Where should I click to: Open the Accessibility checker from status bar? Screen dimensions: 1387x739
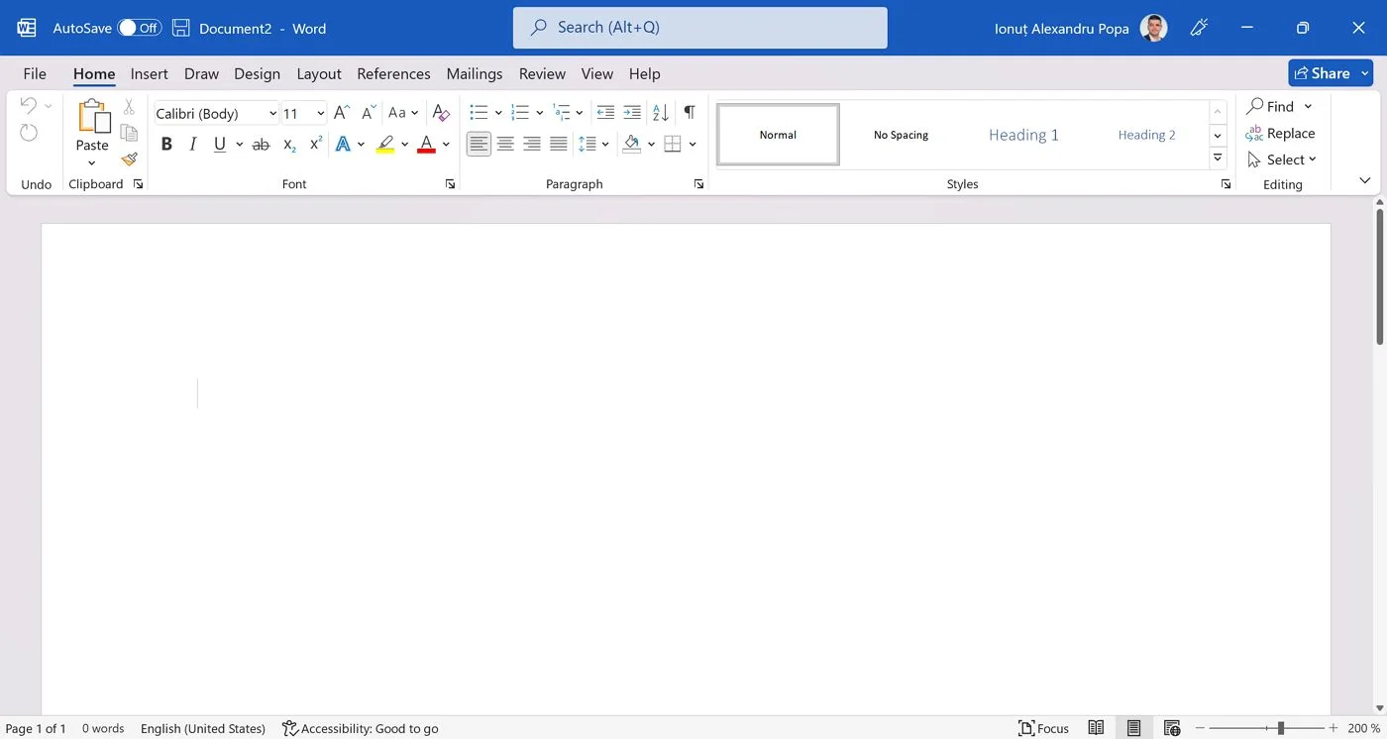pyautogui.click(x=361, y=728)
